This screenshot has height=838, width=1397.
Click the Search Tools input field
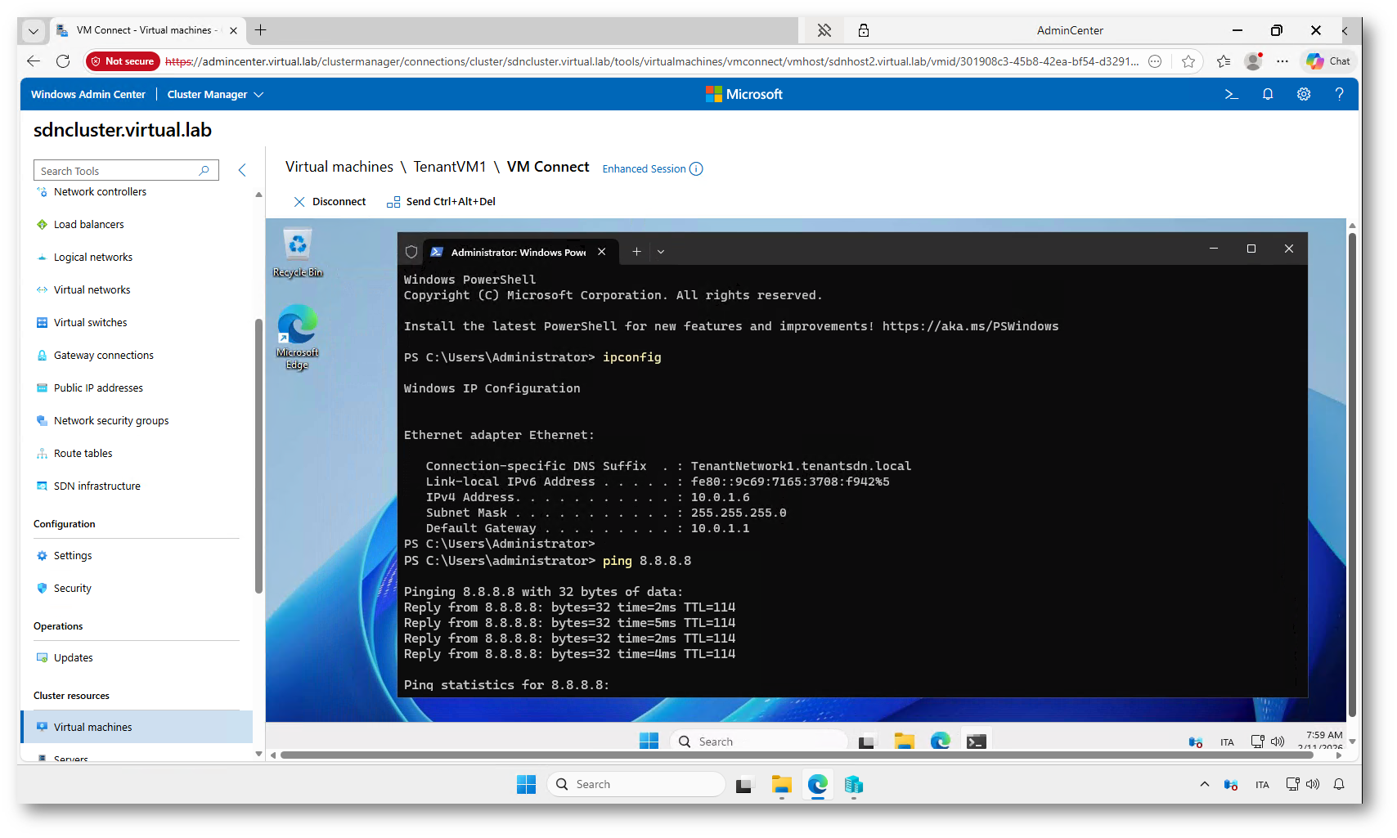coord(119,171)
